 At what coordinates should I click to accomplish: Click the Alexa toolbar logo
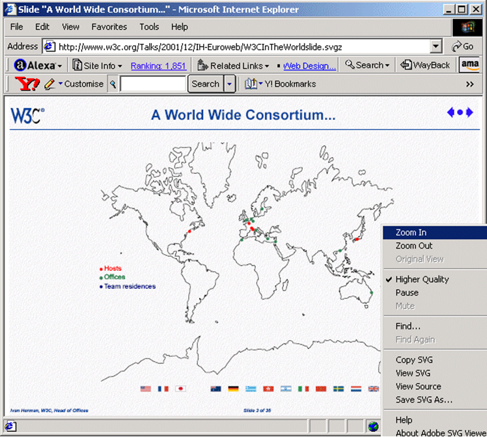point(35,65)
